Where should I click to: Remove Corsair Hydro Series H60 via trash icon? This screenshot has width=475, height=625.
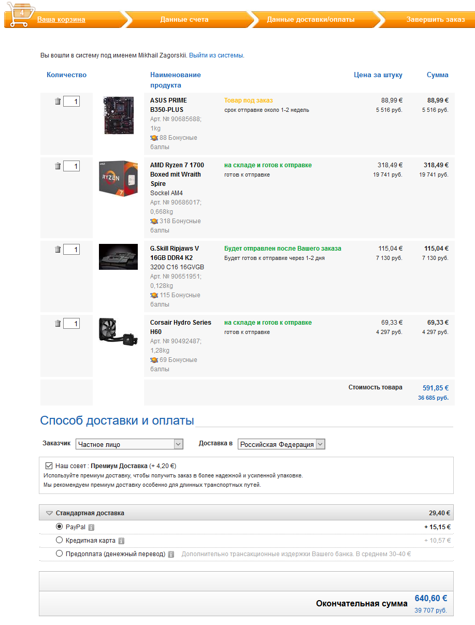[57, 324]
